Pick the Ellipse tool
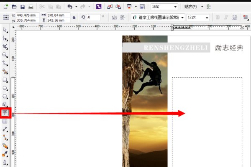Image resolution: width=251 pixels, height=167 pixels. tap(5, 88)
